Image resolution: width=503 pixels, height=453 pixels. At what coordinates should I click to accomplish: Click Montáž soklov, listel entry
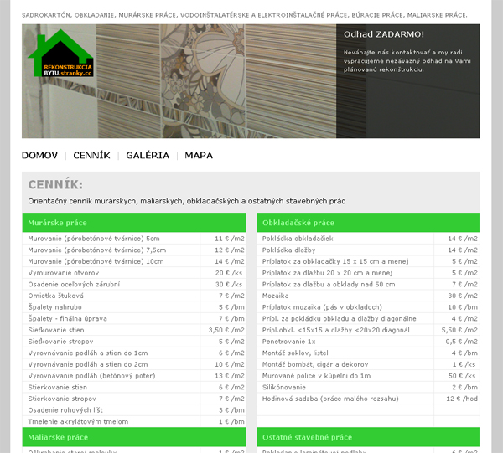tap(368, 353)
